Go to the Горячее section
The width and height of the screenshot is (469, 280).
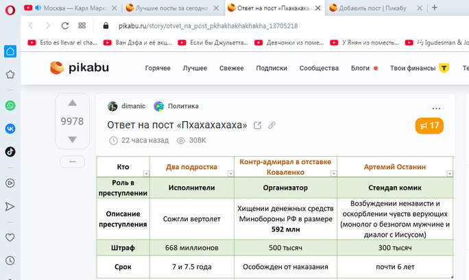(158, 68)
